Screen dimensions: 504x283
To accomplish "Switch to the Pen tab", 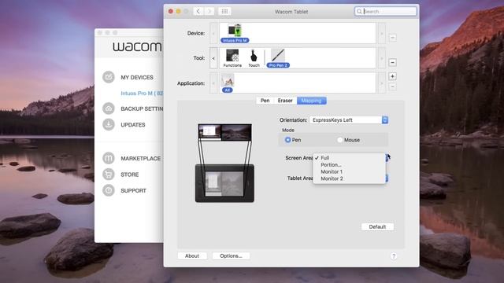I will pos(265,101).
